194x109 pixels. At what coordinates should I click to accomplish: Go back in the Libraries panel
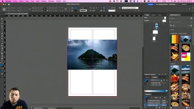pos(170,18)
